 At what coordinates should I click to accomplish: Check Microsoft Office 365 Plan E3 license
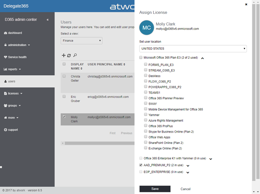tap(141, 57)
